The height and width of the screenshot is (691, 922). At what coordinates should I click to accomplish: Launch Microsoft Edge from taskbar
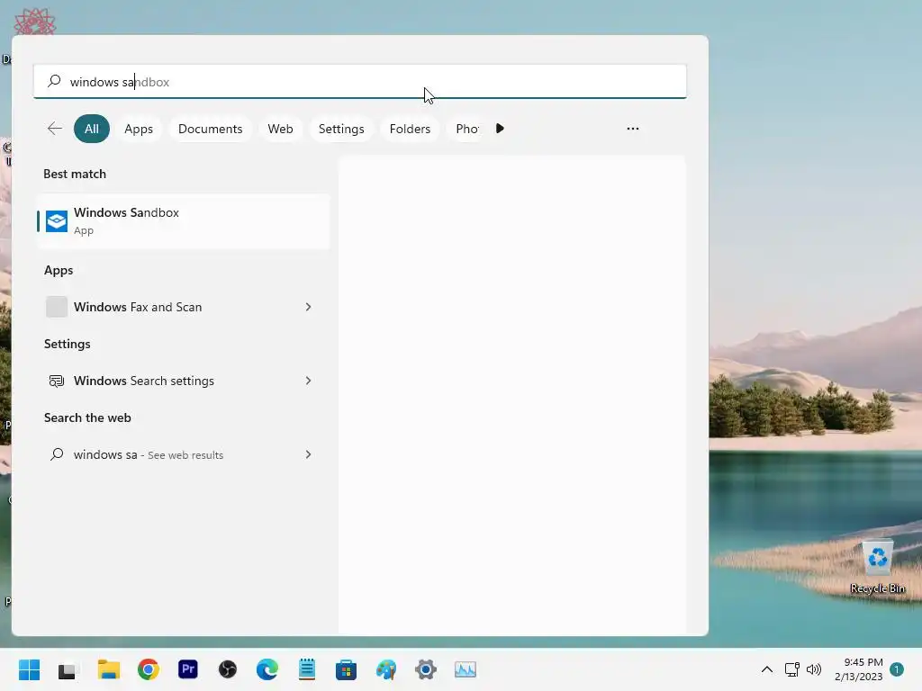267,669
